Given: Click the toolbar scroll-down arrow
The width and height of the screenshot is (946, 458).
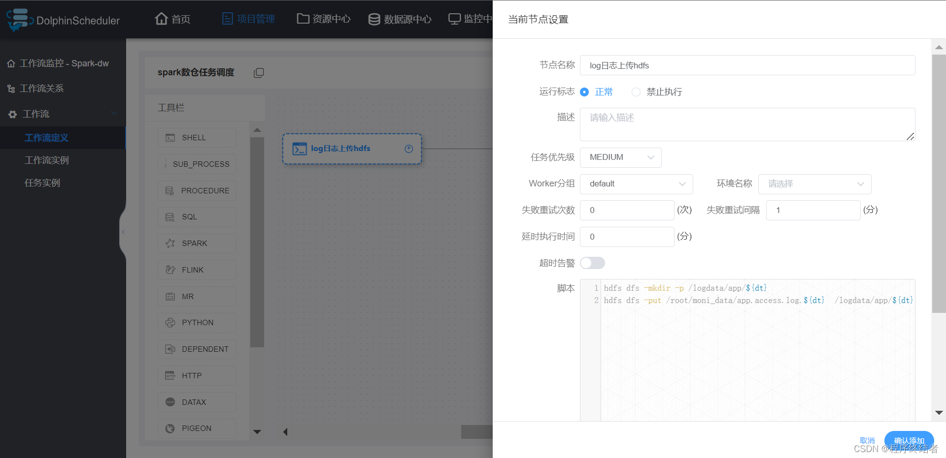Looking at the screenshot, I should pos(257,432).
